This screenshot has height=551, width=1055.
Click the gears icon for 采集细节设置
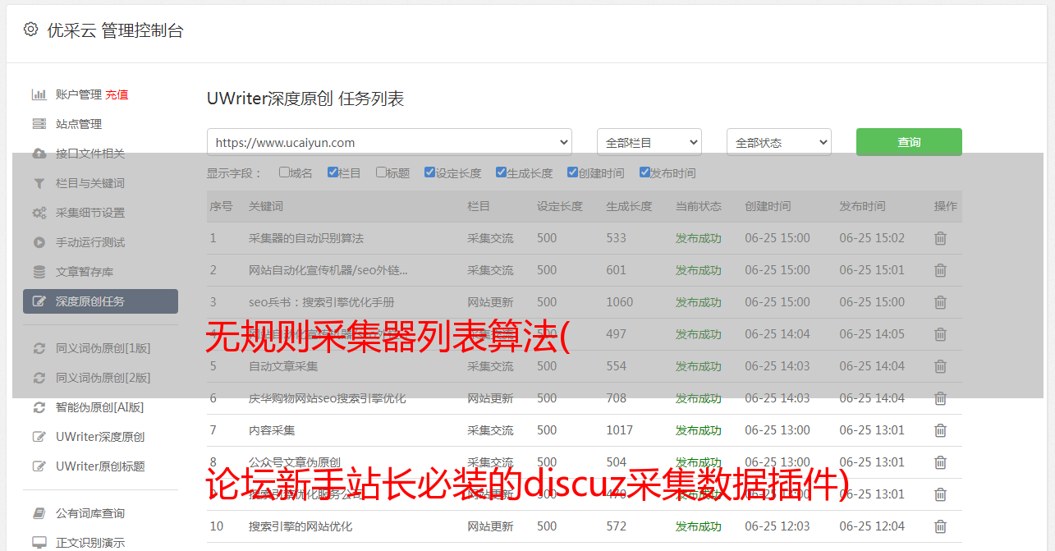[39, 213]
